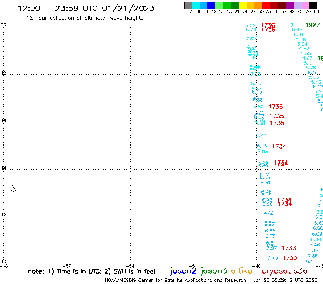
Task: Click wave height value '5.16'
Action: pyautogui.click(x=301, y=39)
